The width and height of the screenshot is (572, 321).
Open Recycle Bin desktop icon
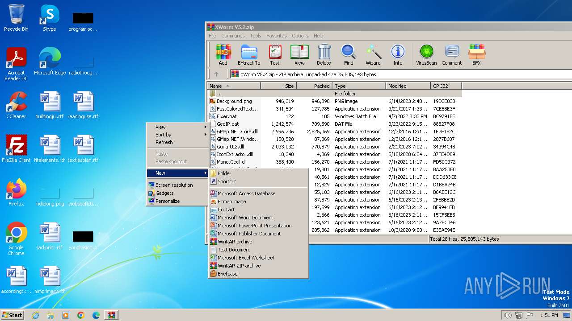[16, 18]
